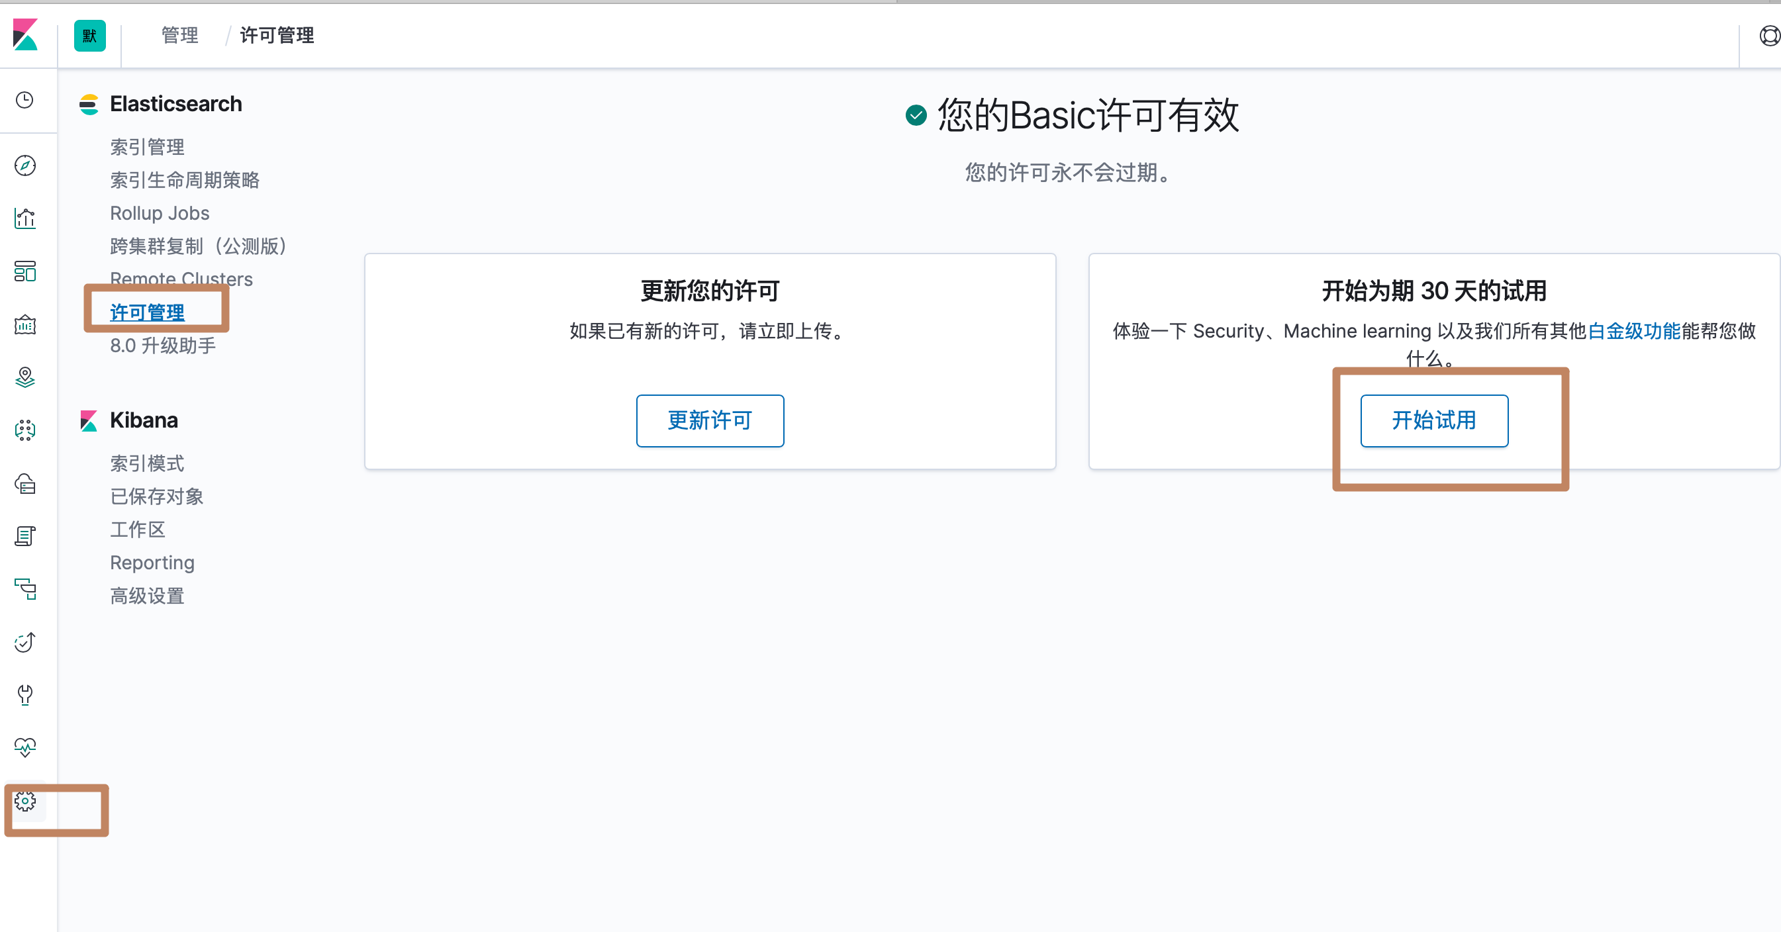This screenshot has height=932, width=1781.
Task: Open Discover compass icon in sidebar
Action: coord(25,165)
